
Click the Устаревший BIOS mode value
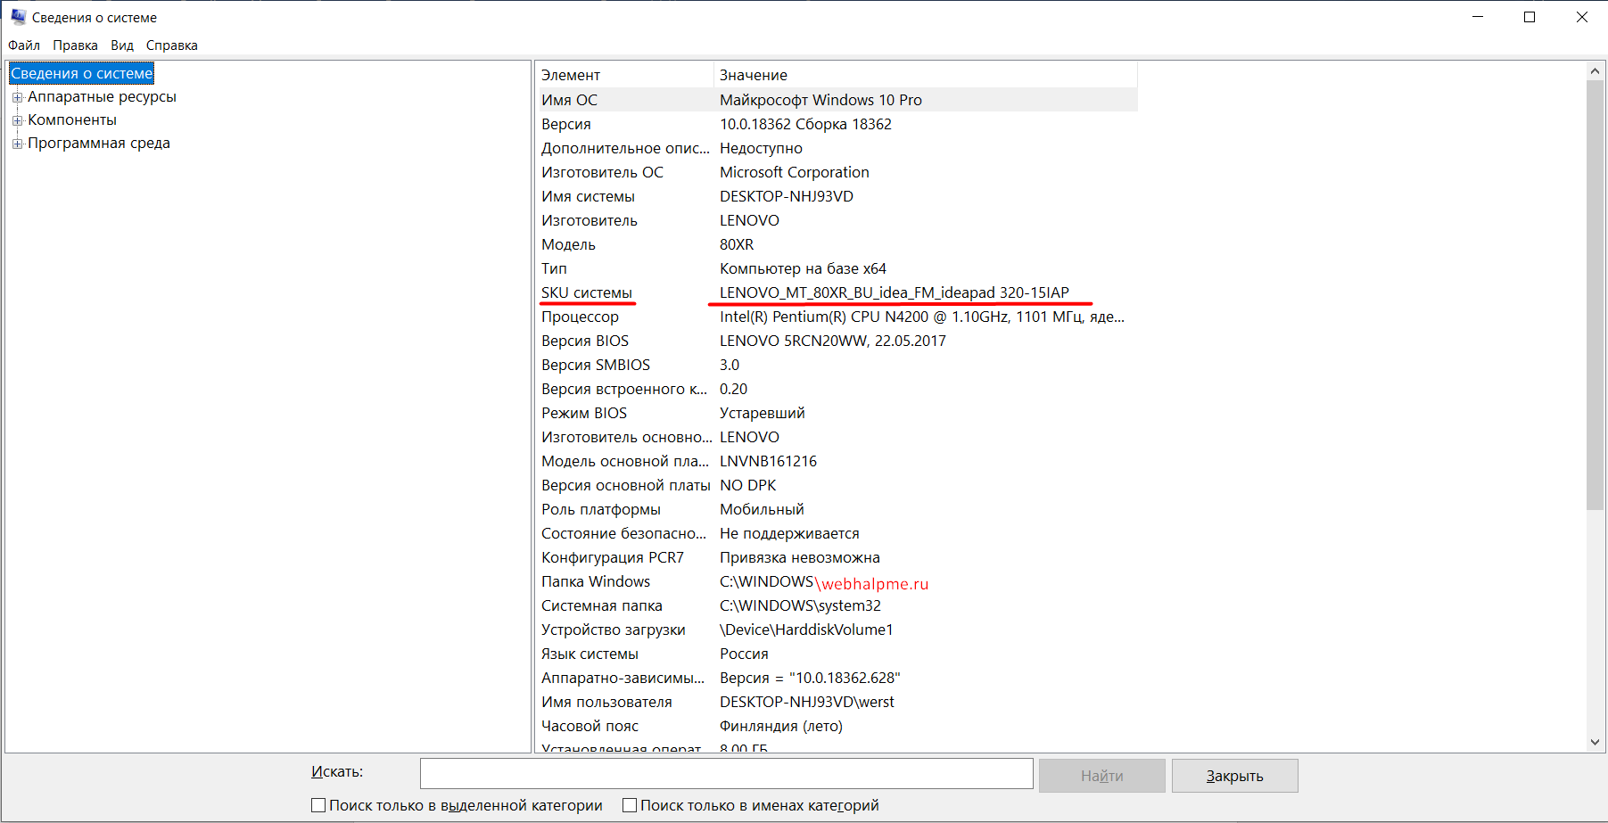(x=763, y=413)
